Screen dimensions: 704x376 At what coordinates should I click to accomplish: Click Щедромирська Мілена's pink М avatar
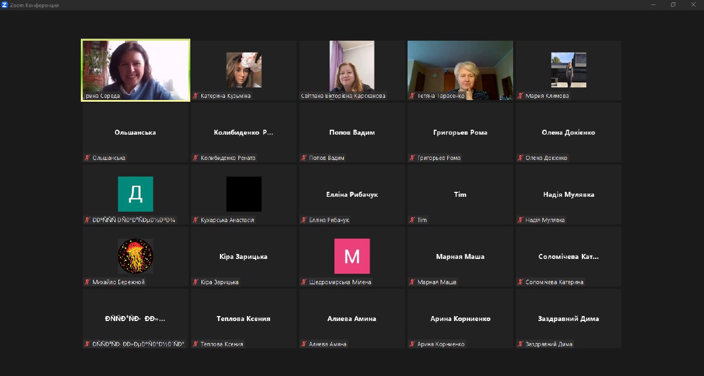[352, 256]
